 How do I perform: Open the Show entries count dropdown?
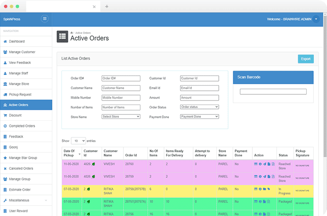tap(78, 141)
